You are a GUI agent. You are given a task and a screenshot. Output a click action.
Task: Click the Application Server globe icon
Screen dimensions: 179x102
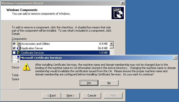tap(19, 48)
